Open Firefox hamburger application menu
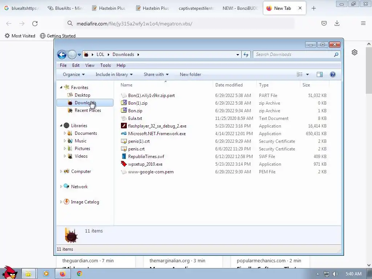The height and width of the screenshot is (279, 372). 363,23
